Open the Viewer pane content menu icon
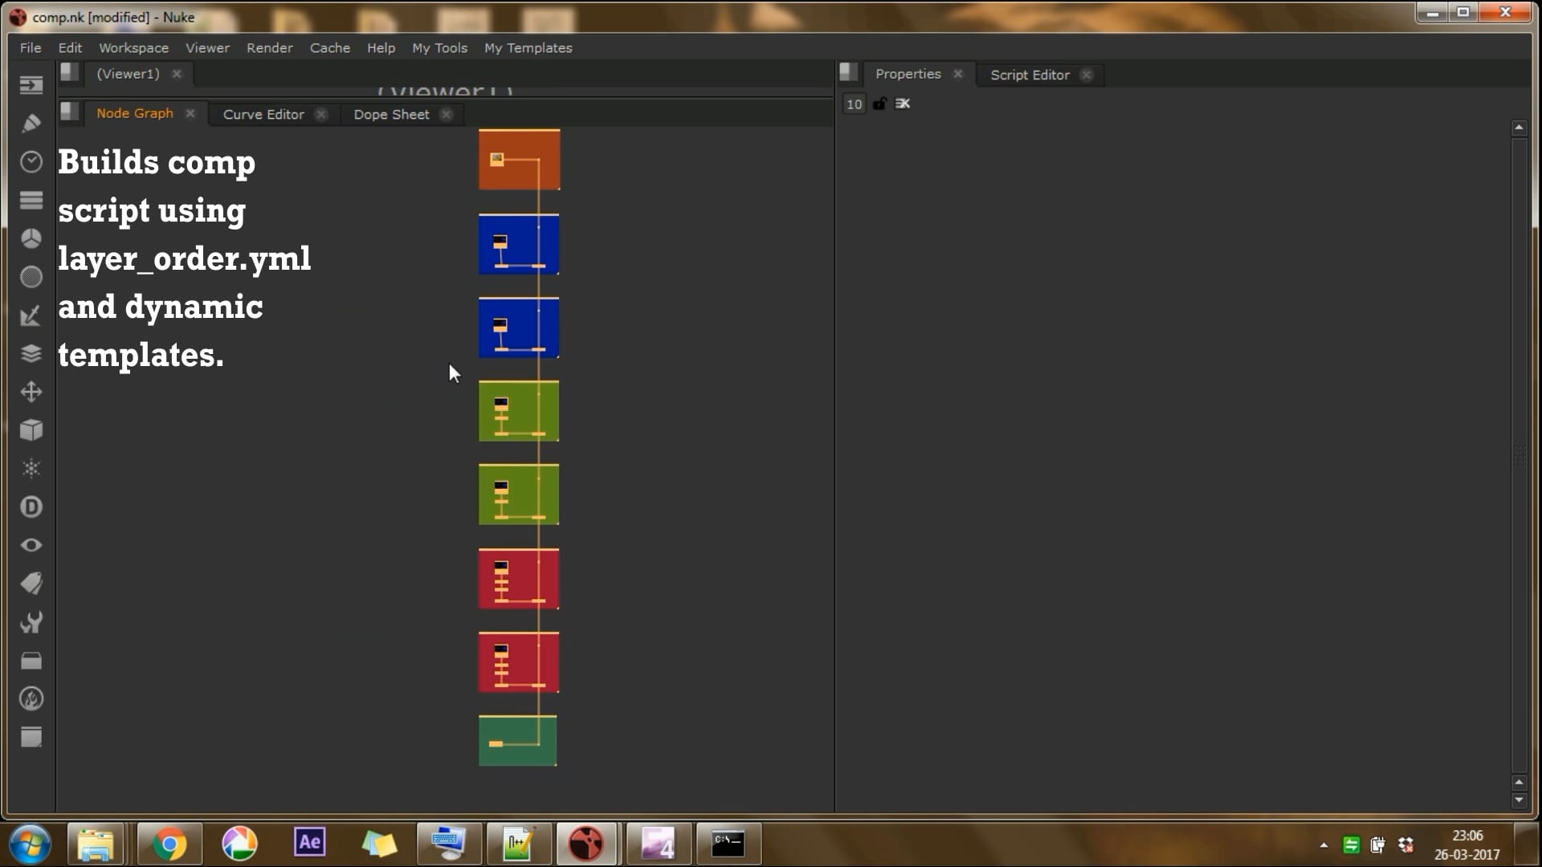The width and height of the screenshot is (1542, 867). pos(69,73)
